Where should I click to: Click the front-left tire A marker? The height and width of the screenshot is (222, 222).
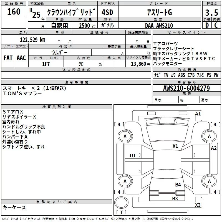pos(125,137)
